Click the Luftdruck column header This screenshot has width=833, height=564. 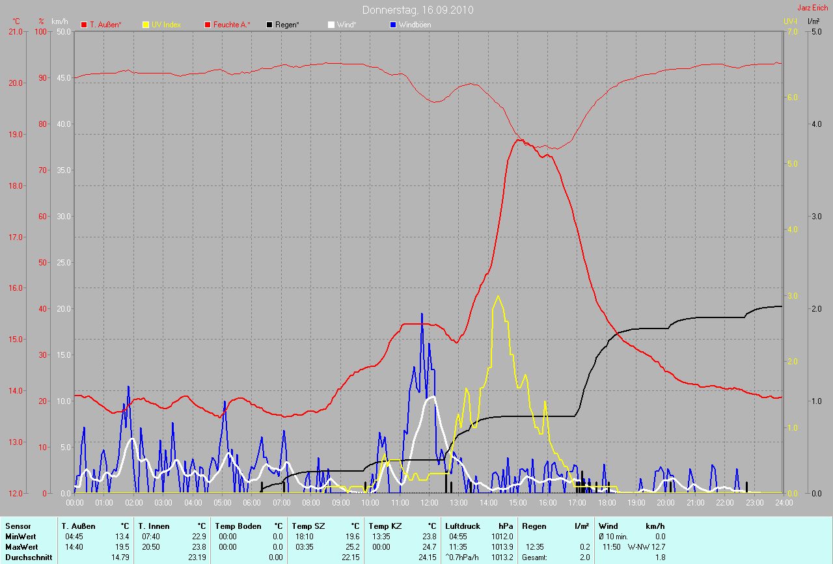pyautogui.click(x=463, y=526)
